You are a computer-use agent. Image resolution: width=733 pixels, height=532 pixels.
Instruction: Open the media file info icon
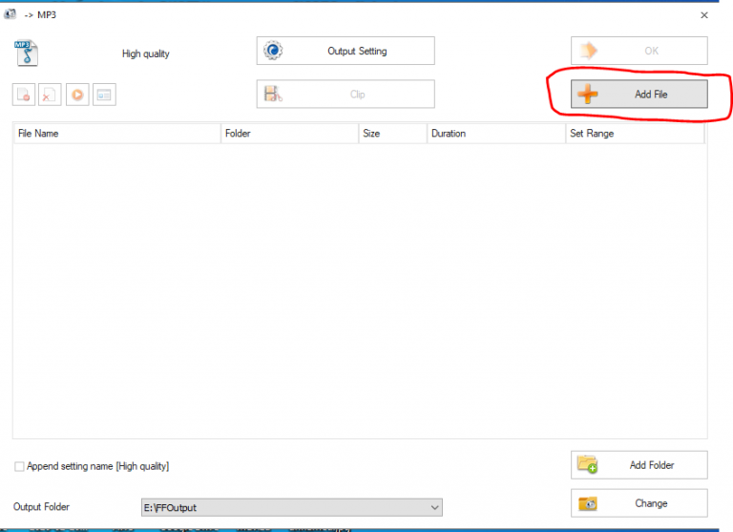tap(104, 95)
